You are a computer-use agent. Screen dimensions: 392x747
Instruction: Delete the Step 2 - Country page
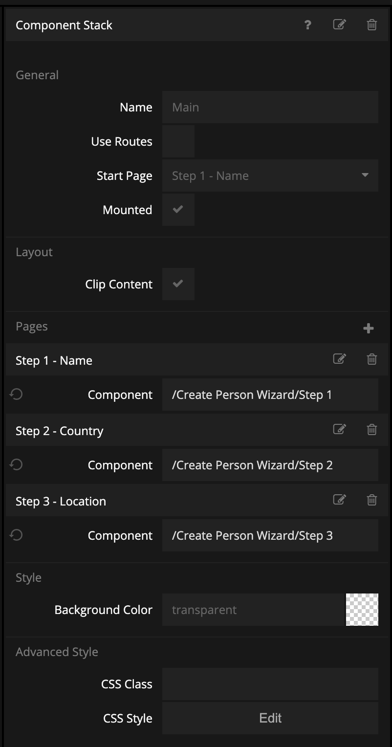(372, 430)
